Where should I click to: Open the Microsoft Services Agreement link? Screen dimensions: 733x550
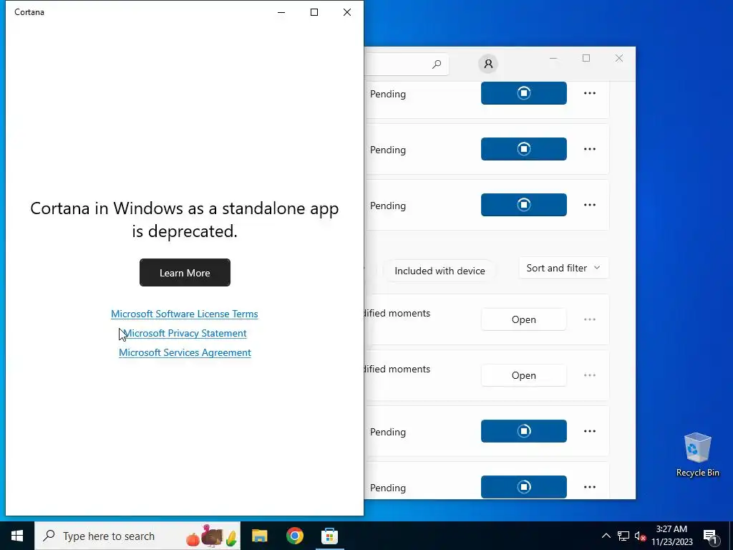185,352
